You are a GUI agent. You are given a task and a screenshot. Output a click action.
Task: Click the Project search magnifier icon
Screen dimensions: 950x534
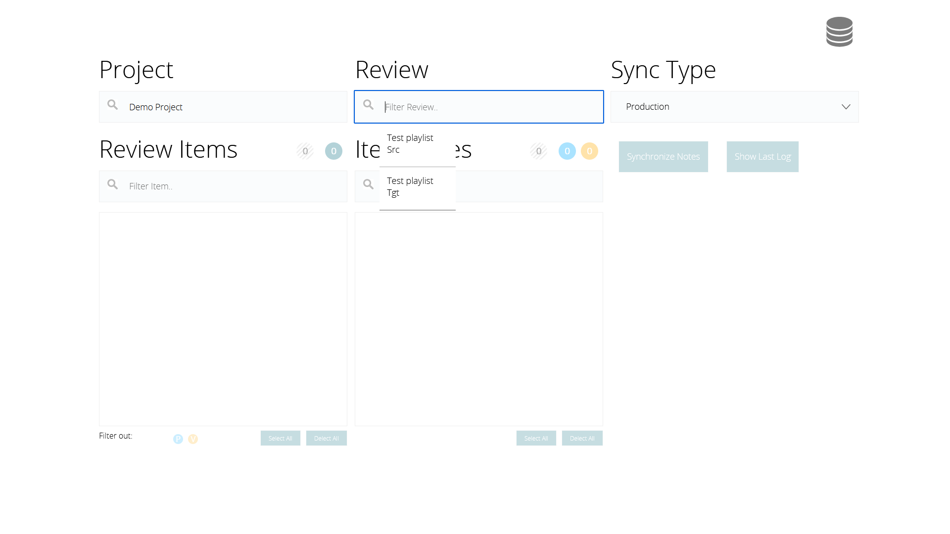click(x=113, y=105)
